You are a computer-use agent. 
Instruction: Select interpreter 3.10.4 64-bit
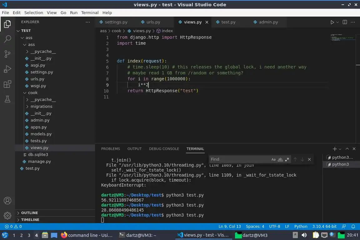point(324,227)
